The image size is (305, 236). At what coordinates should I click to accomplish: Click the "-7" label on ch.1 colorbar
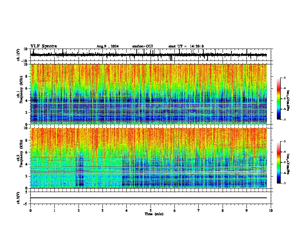click(x=284, y=120)
